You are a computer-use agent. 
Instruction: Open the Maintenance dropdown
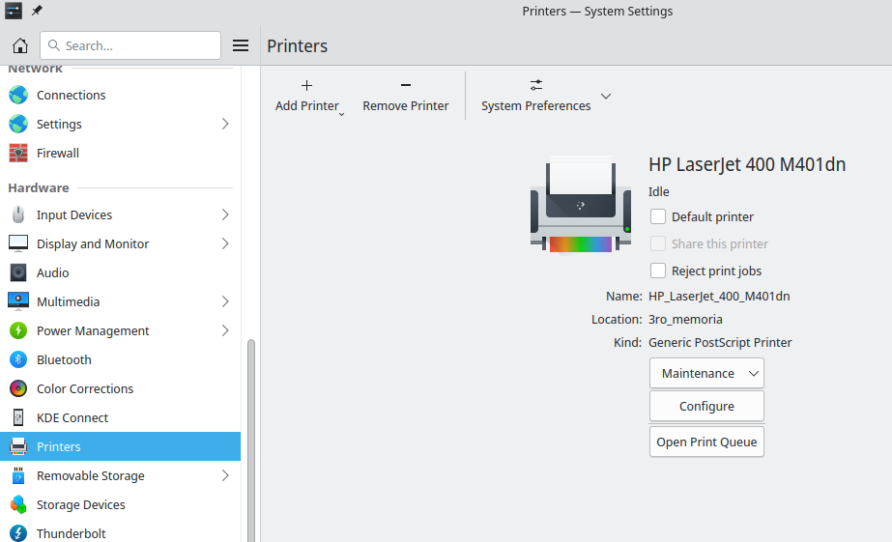click(706, 373)
